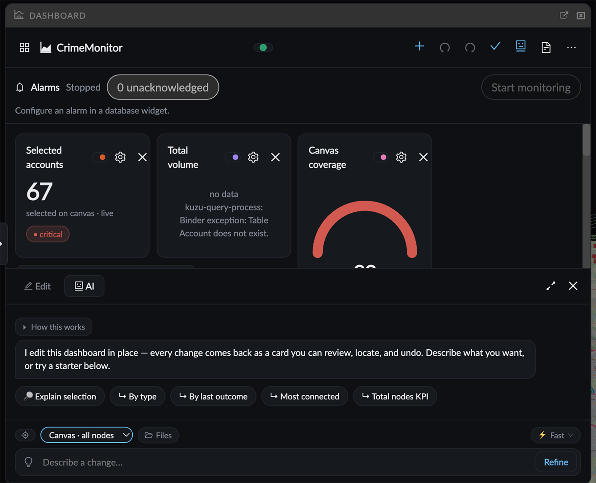Open the AI assistant icon in header
The width and height of the screenshot is (596, 483).
pos(521,47)
